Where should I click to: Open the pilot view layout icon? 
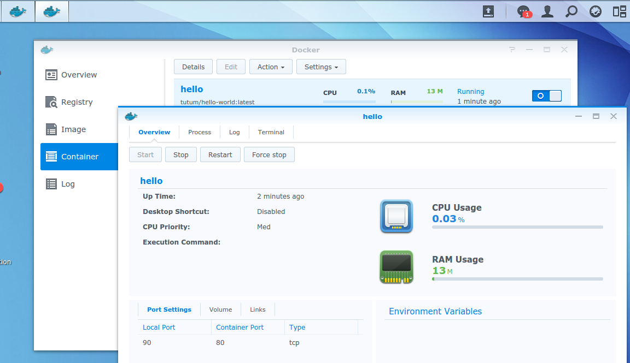[x=619, y=11]
